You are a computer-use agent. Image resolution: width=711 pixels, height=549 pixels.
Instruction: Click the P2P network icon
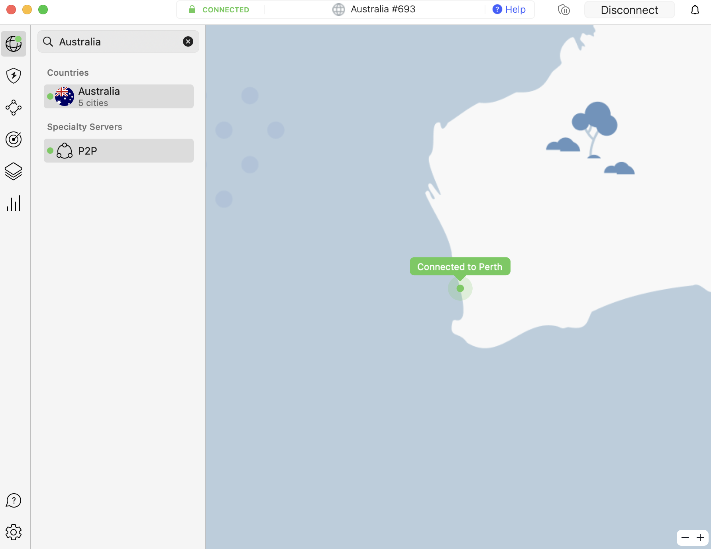[x=65, y=151]
